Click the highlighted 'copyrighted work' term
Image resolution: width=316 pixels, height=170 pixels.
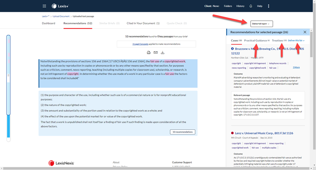click(175, 61)
